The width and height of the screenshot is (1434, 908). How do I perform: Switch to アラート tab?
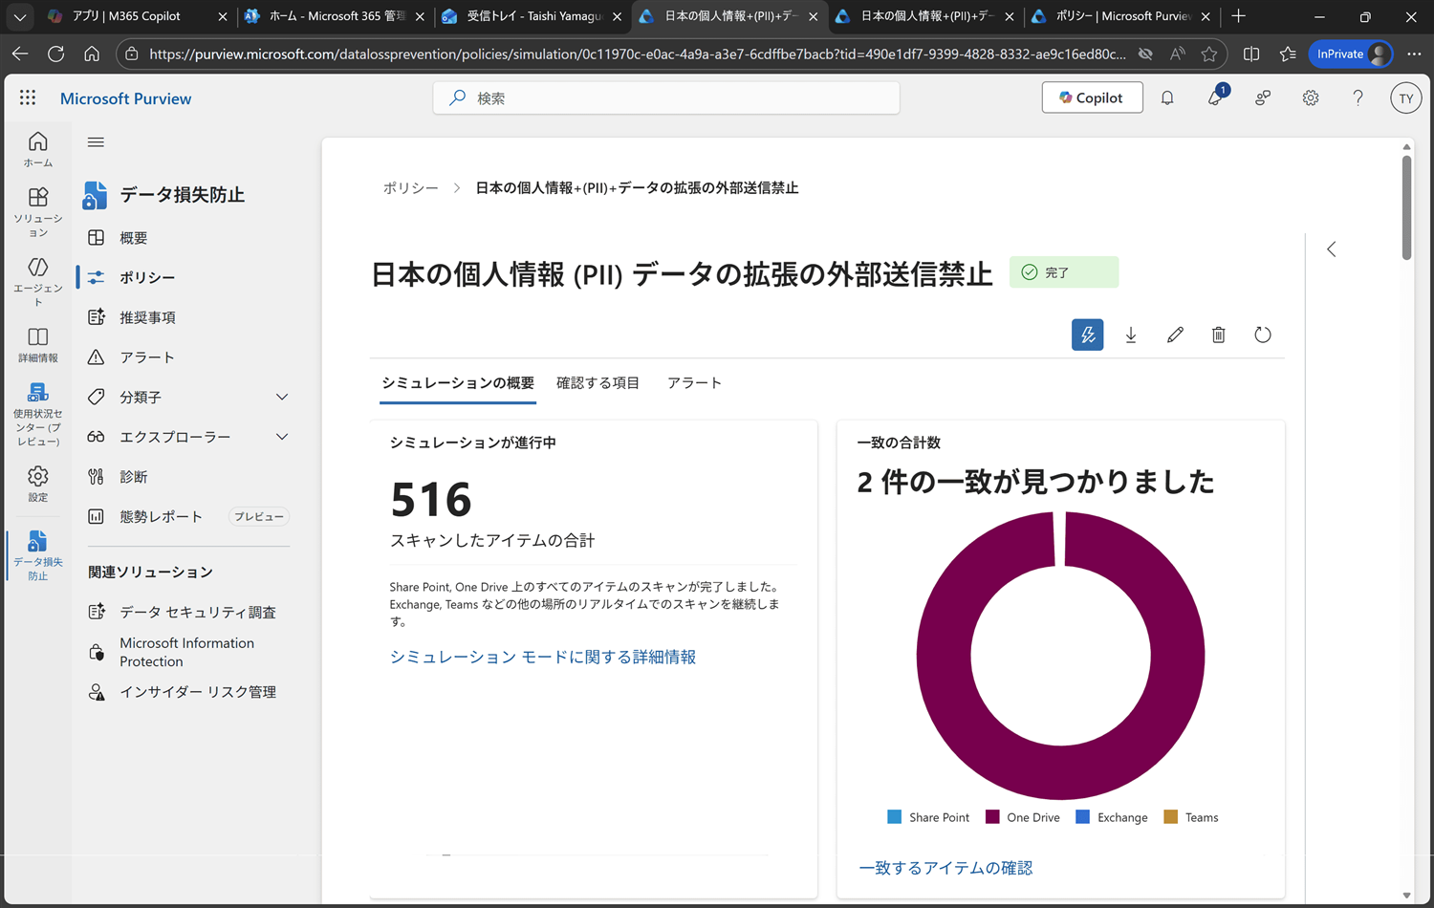[x=694, y=383]
